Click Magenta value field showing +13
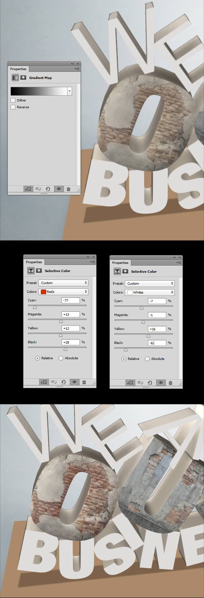This screenshot has height=598, width=204. (71, 314)
